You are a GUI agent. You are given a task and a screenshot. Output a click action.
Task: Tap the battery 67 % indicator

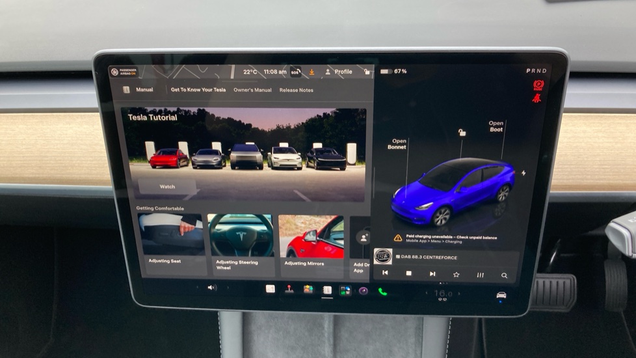coord(393,72)
